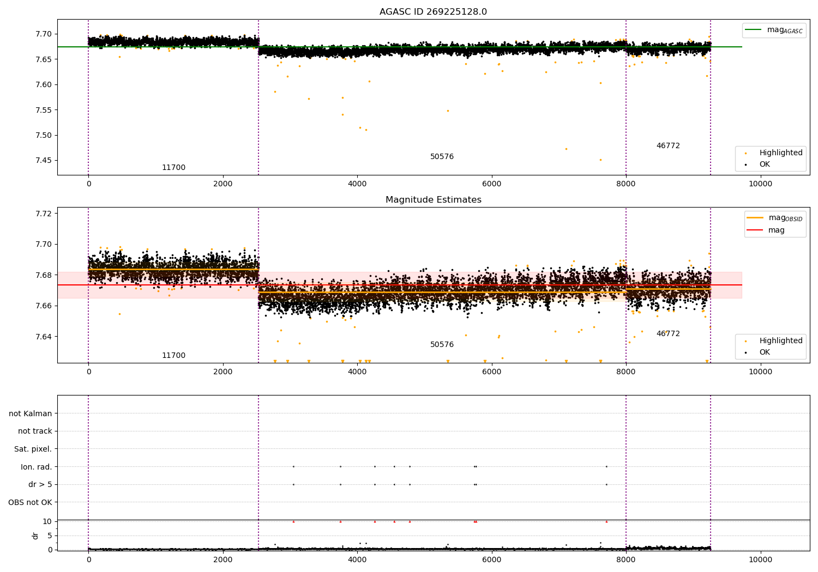
Task: Click the 4000 x-tick under the top plot
Action: click(357, 184)
